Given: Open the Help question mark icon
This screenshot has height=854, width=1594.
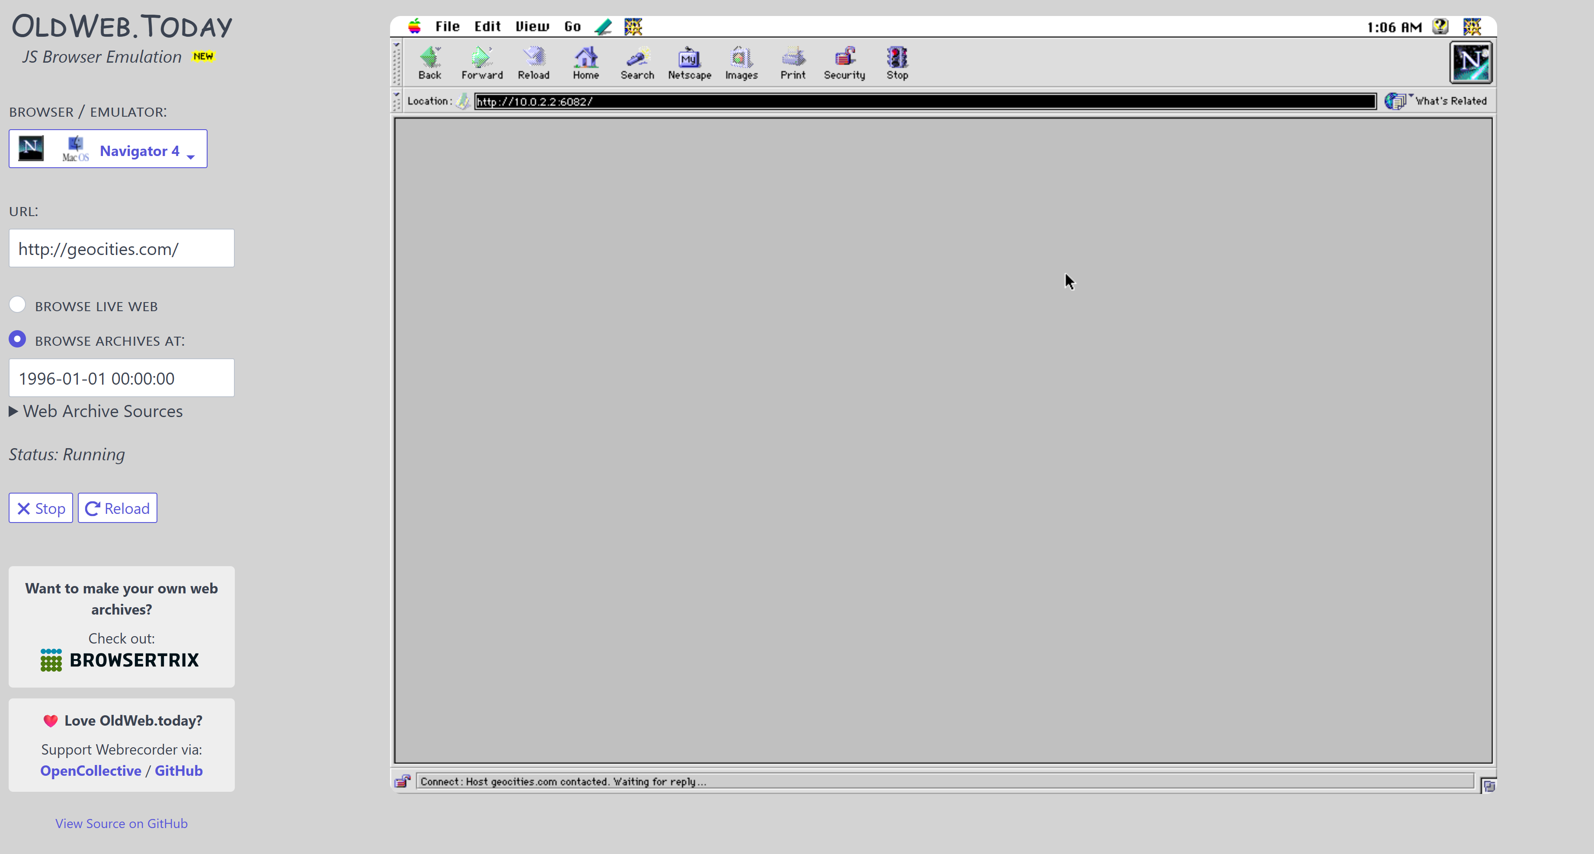Looking at the screenshot, I should (1440, 26).
